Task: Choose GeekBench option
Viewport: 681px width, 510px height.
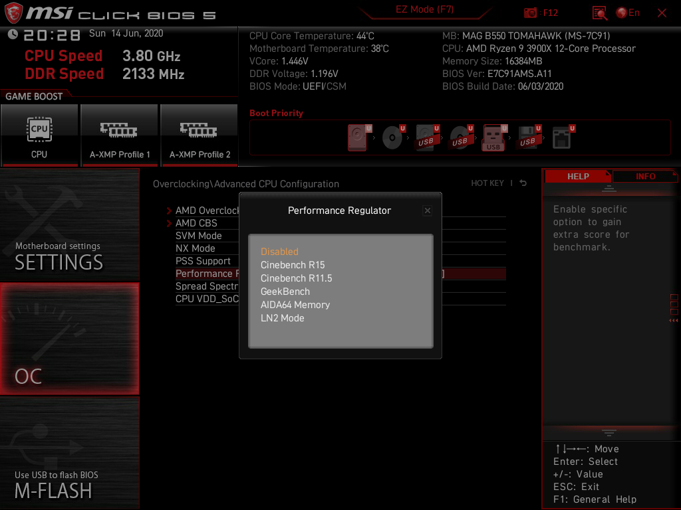Action: pyautogui.click(x=285, y=292)
